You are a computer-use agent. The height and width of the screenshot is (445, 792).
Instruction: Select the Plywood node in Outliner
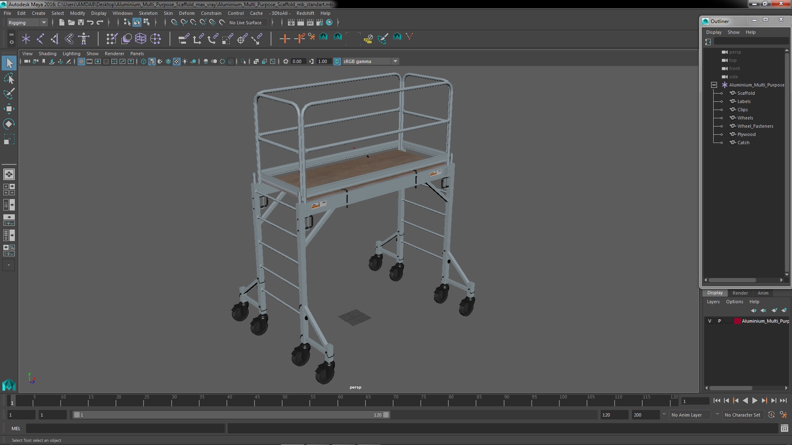click(746, 134)
